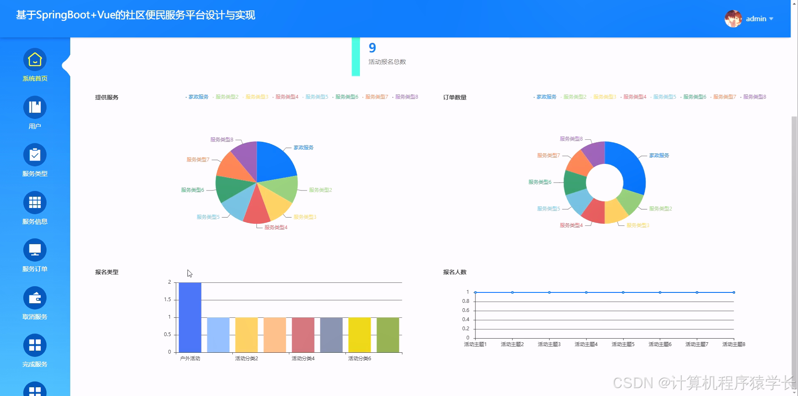Select blue 家政服务 slice in 提供服务 pie
Screen dimensions: 798x396
pyautogui.click(x=275, y=162)
